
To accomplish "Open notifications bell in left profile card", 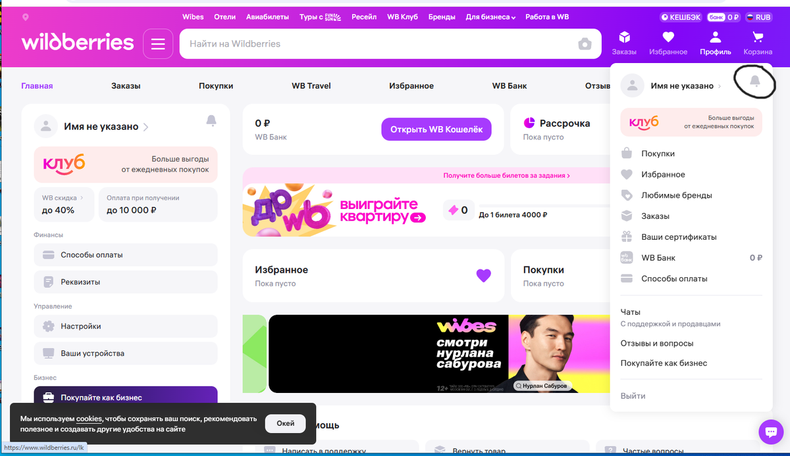I will (211, 120).
